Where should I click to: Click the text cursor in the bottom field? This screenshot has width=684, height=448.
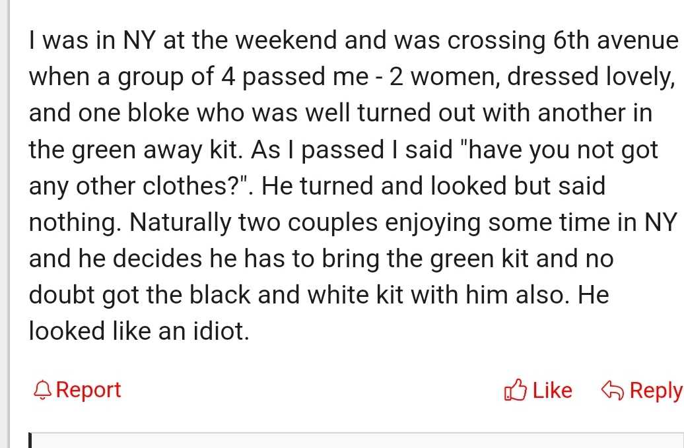[30, 440]
